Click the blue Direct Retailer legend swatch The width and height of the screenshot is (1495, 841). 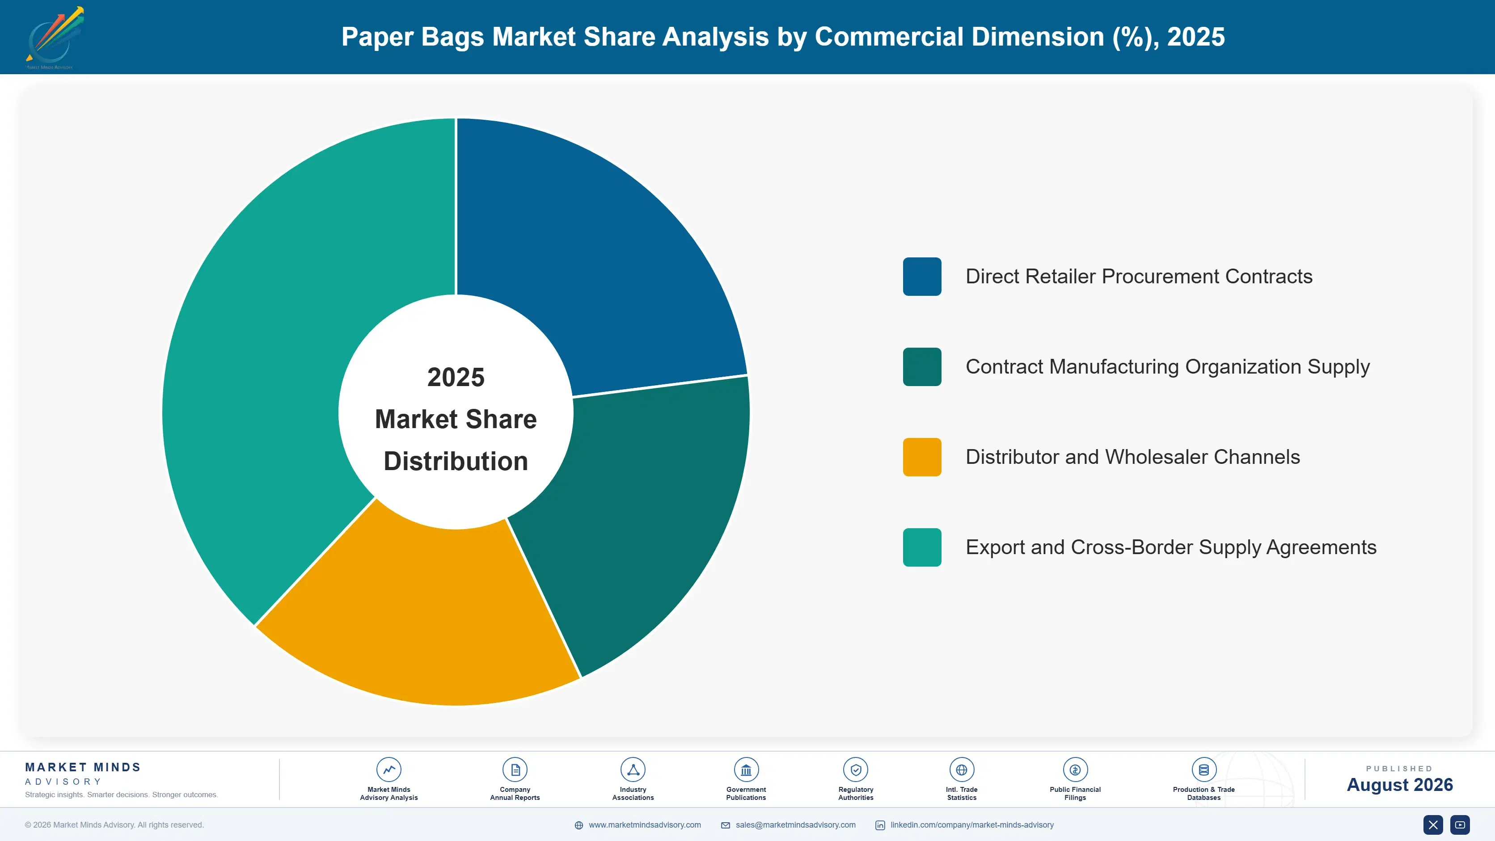(921, 277)
